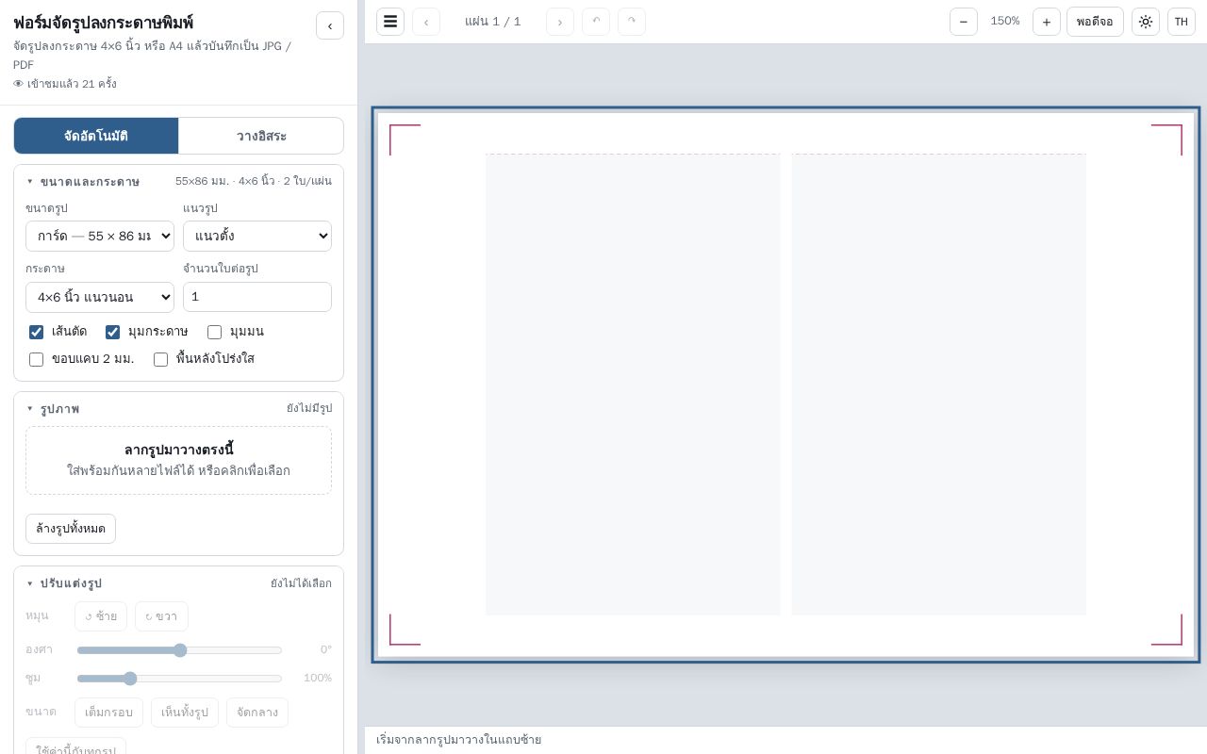
Task: Open the ขนาดรูป dropdown
Action: point(100,236)
